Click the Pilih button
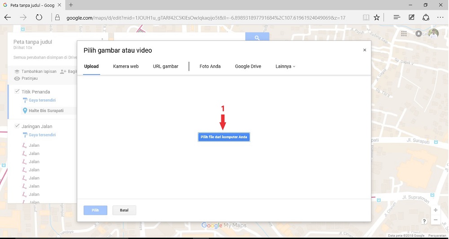 [95, 210]
